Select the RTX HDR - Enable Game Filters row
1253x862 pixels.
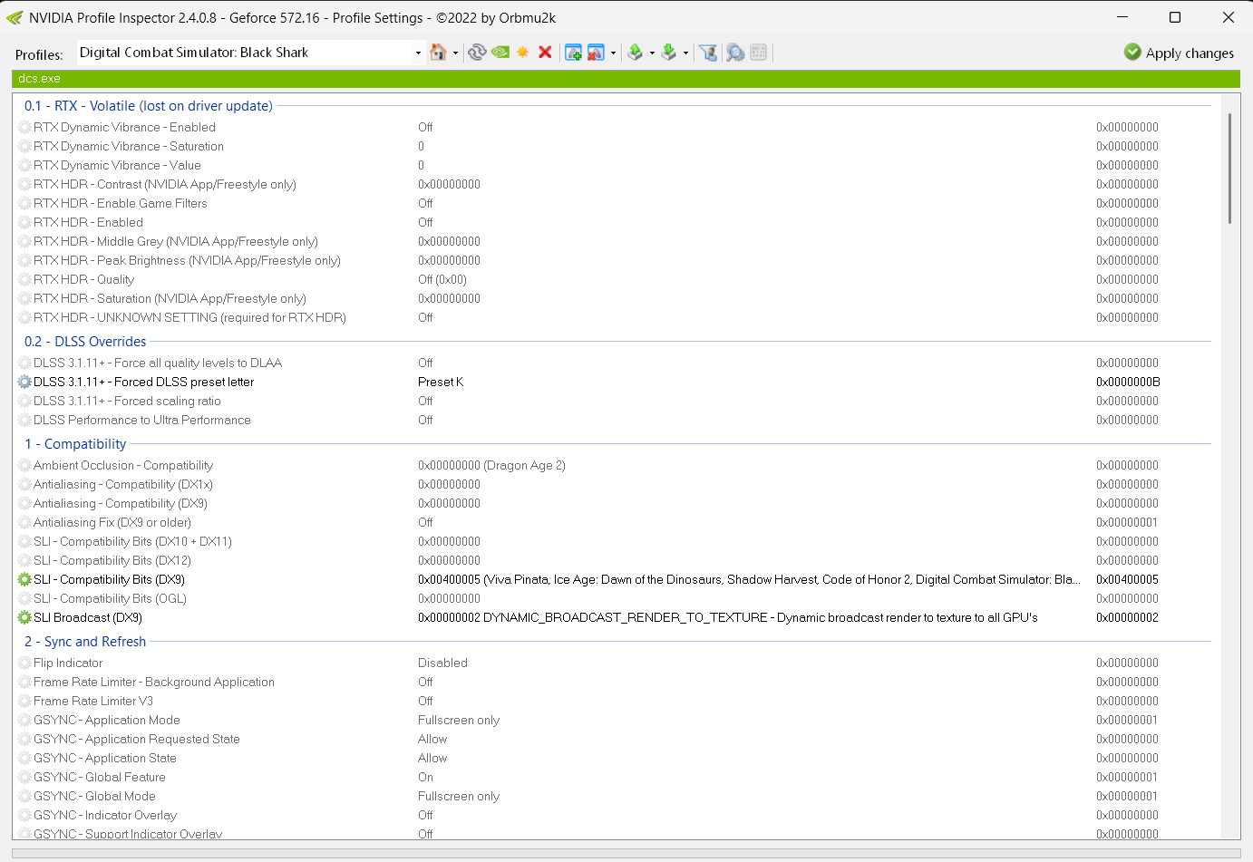point(120,204)
